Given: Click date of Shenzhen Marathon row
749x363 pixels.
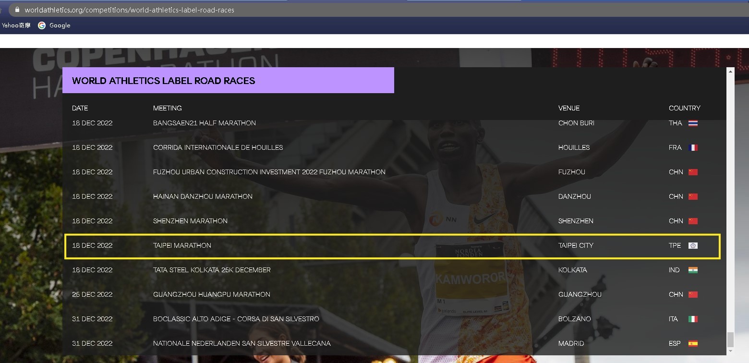Looking at the screenshot, I should pyautogui.click(x=92, y=221).
